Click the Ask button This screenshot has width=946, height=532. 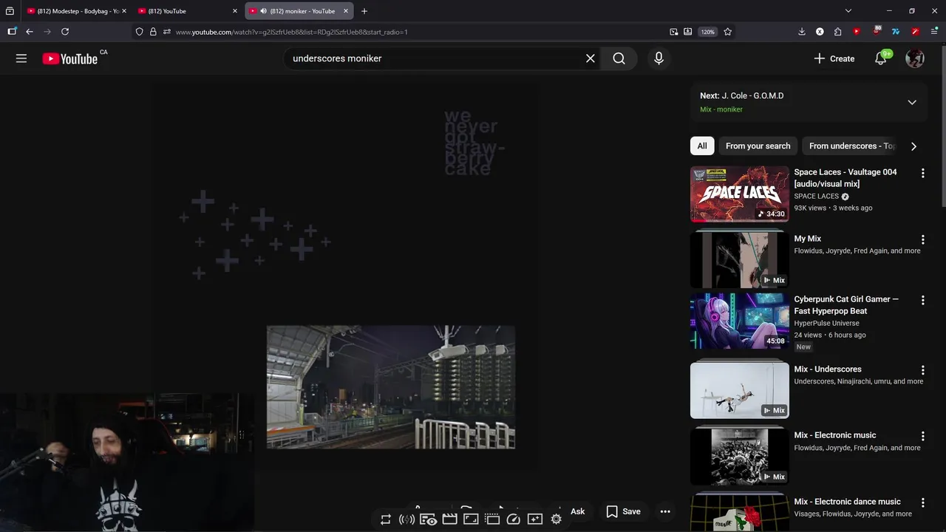tap(577, 511)
